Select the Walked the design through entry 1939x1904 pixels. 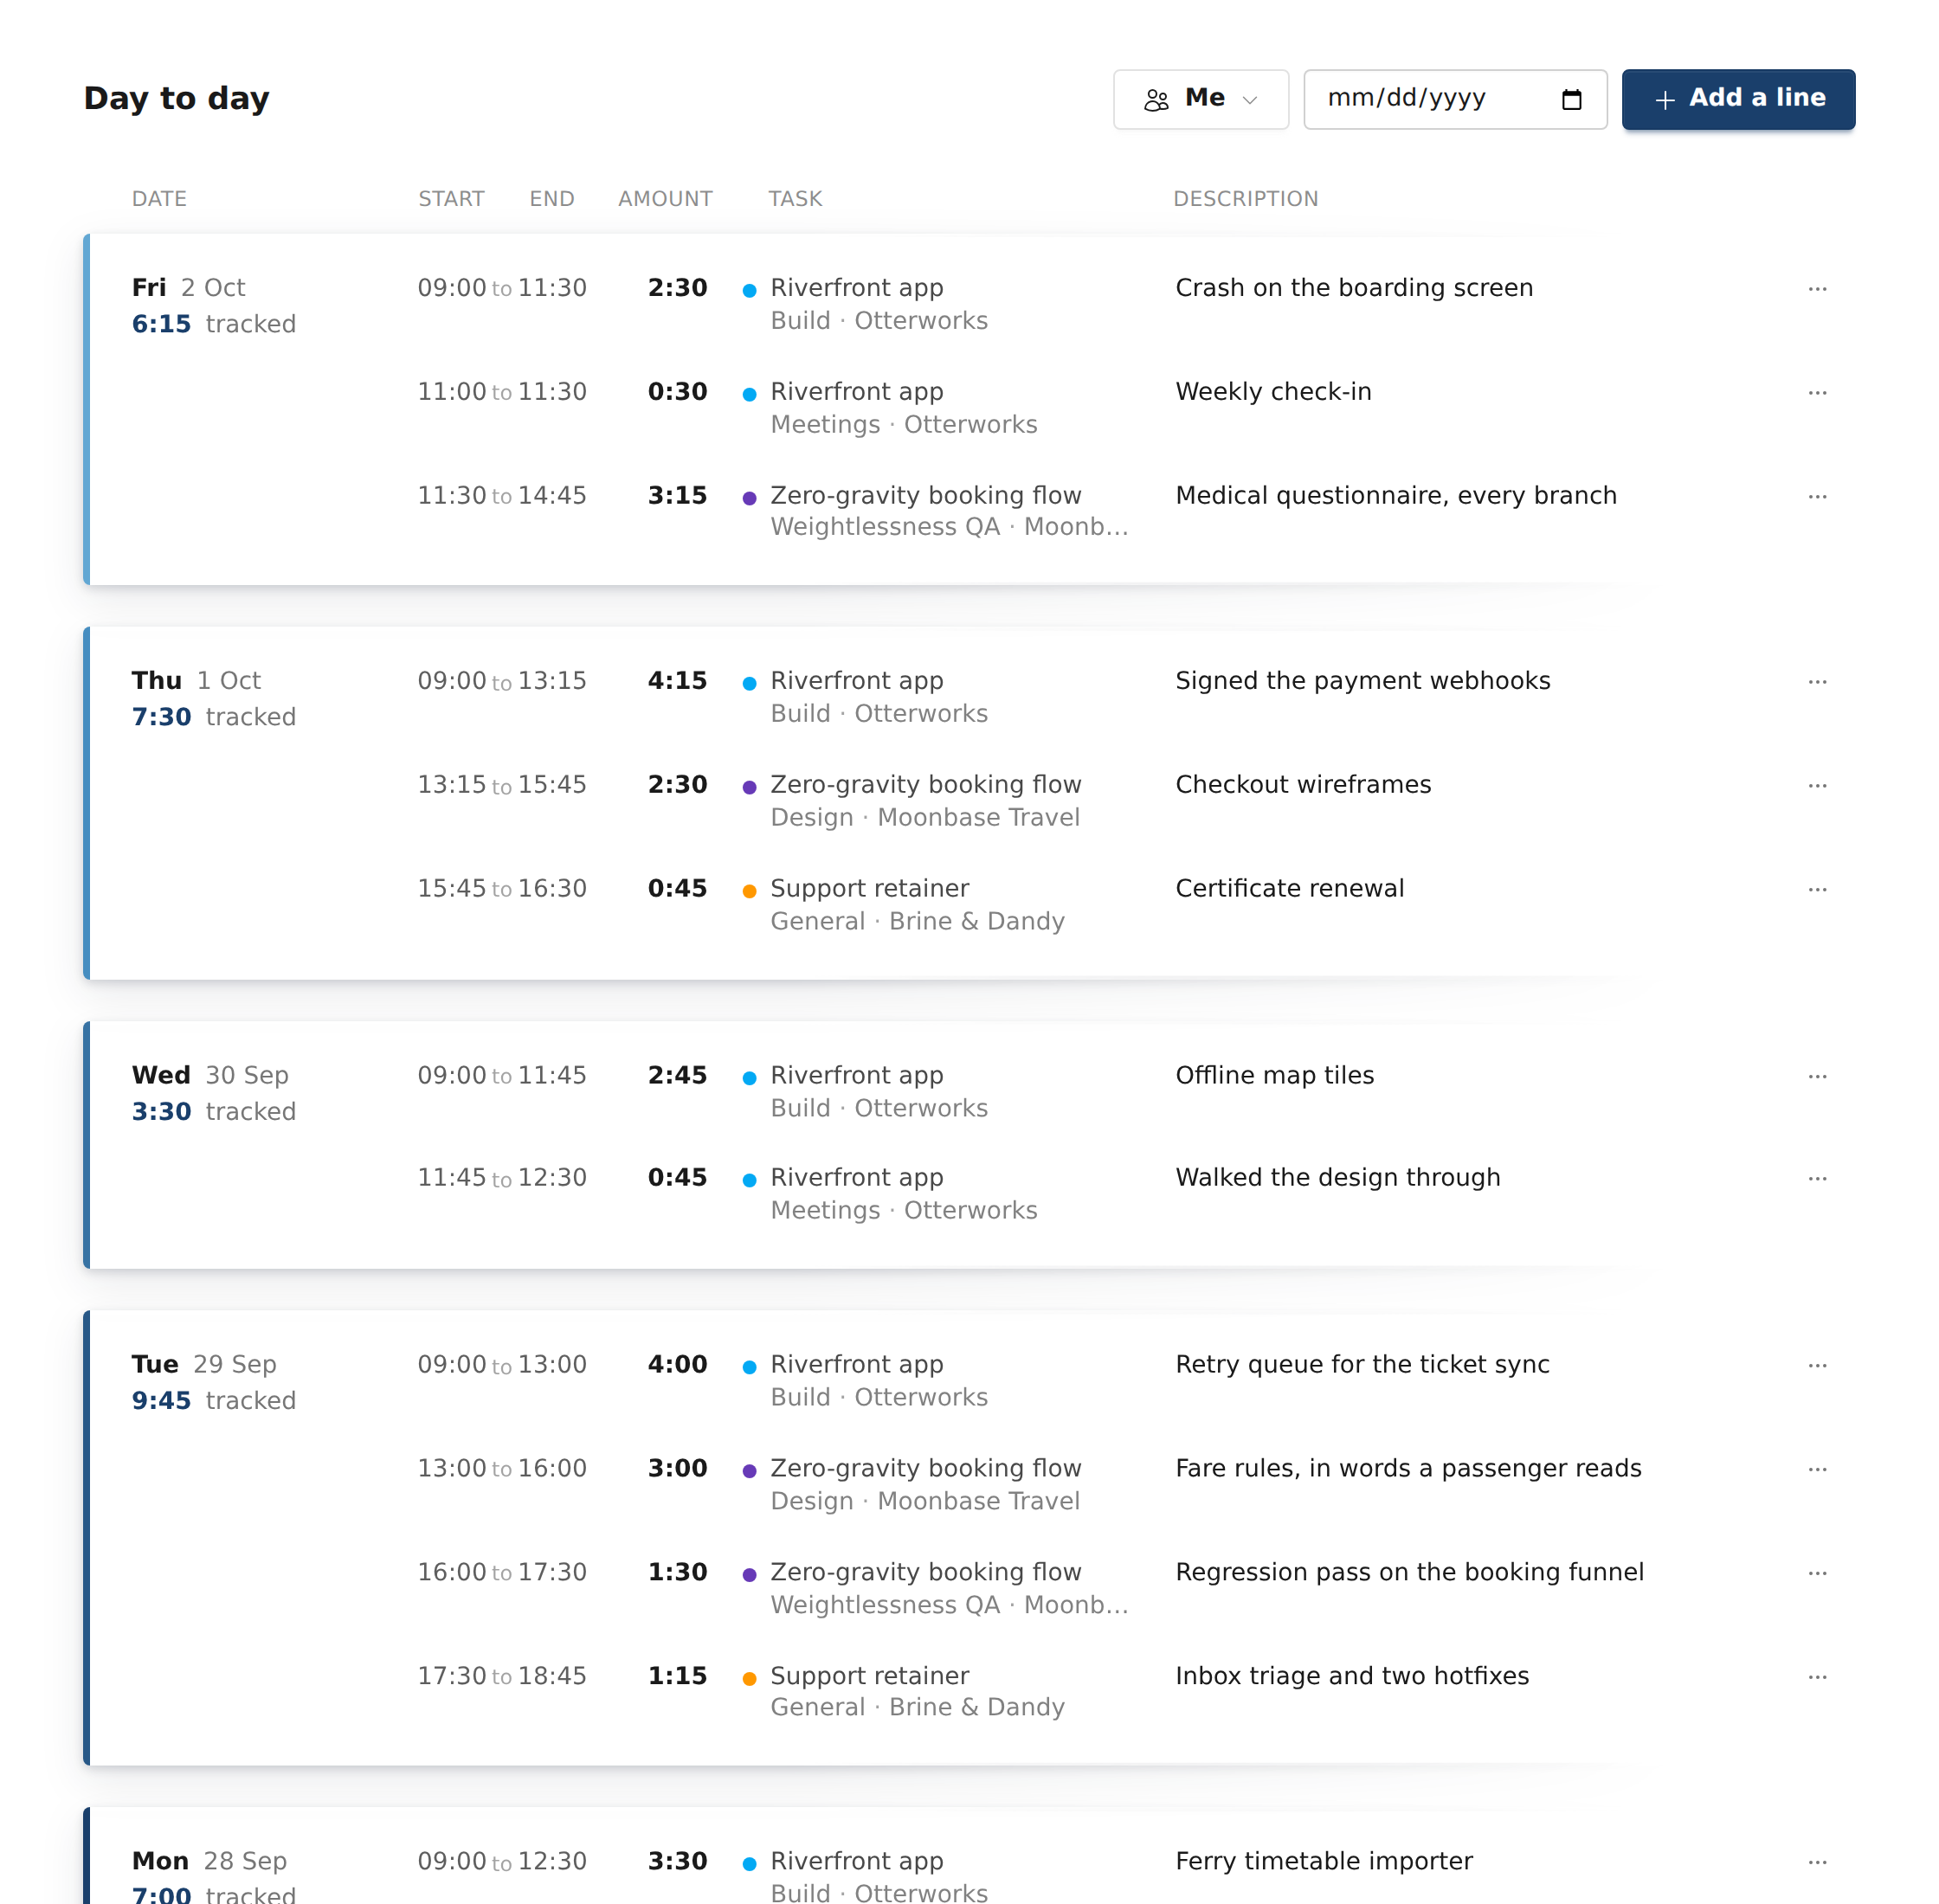[1337, 1177]
